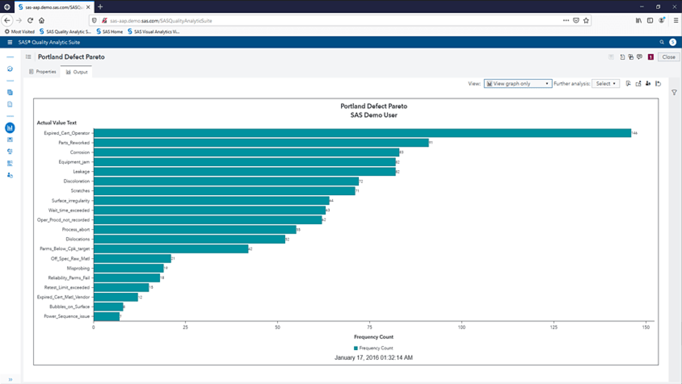Open the SAS Visual Analytics bookmark
This screenshot has height=384, width=682.
pyautogui.click(x=153, y=32)
